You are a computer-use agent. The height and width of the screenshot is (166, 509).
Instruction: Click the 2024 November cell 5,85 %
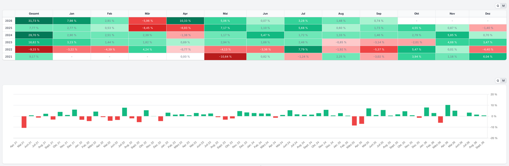point(452,35)
